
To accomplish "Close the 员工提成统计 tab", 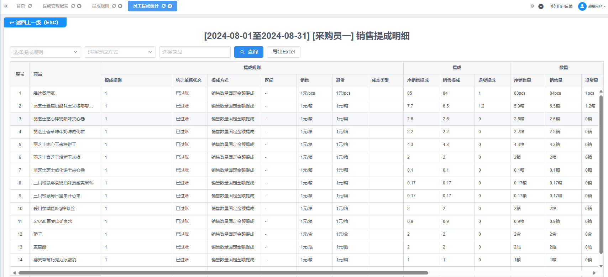I will 170,6.
